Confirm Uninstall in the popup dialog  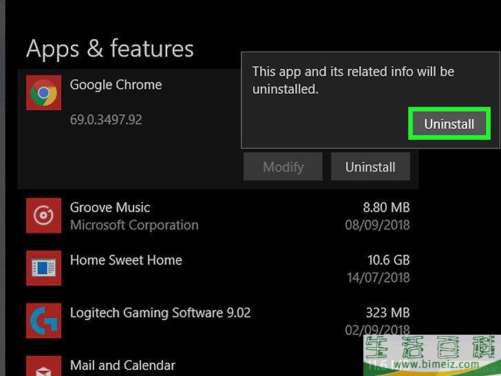[449, 124]
